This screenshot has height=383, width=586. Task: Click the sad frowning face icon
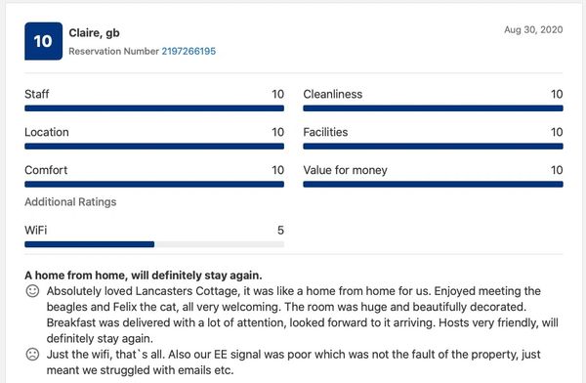tap(32, 355)
